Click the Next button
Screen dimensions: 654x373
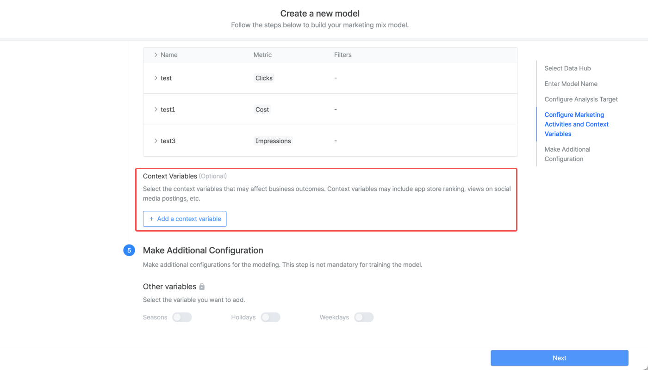[x=559, y=358]
